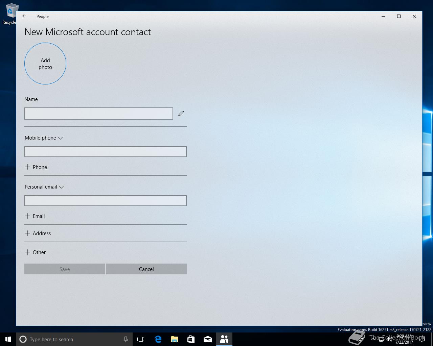Open the Windows Start menu
This screenshot has width=433, height=346.
point(8,339)
